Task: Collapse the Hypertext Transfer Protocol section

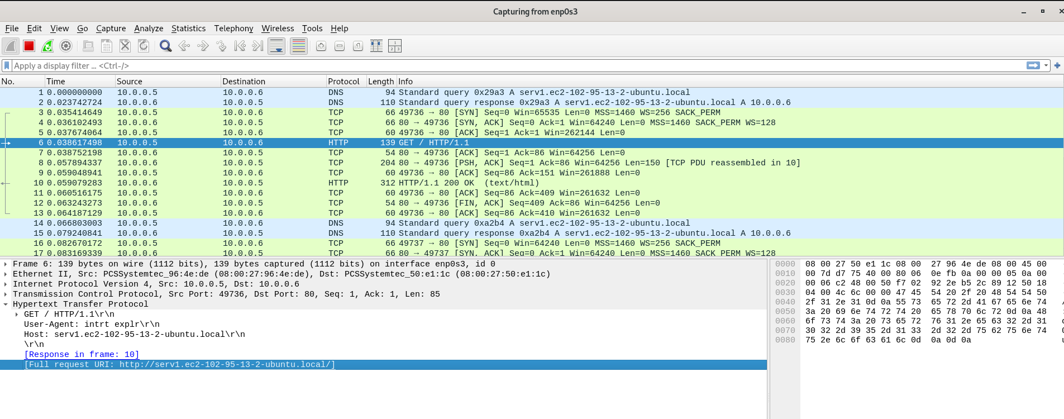Action: point(6,304)
